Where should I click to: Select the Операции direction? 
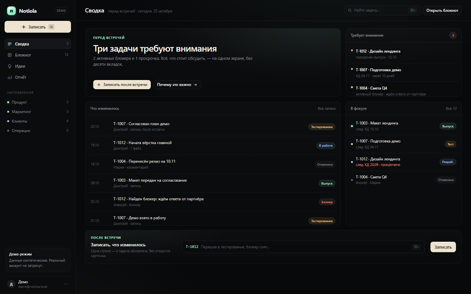[x=38, y=131]
